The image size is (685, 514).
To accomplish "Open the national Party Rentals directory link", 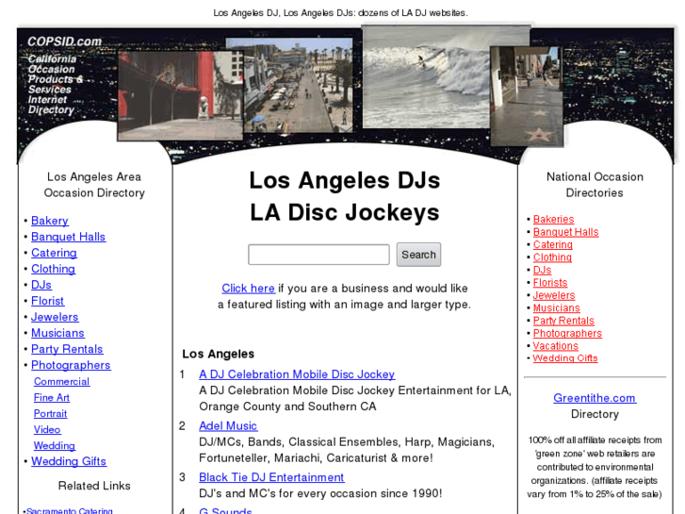I will coord(563,321).
